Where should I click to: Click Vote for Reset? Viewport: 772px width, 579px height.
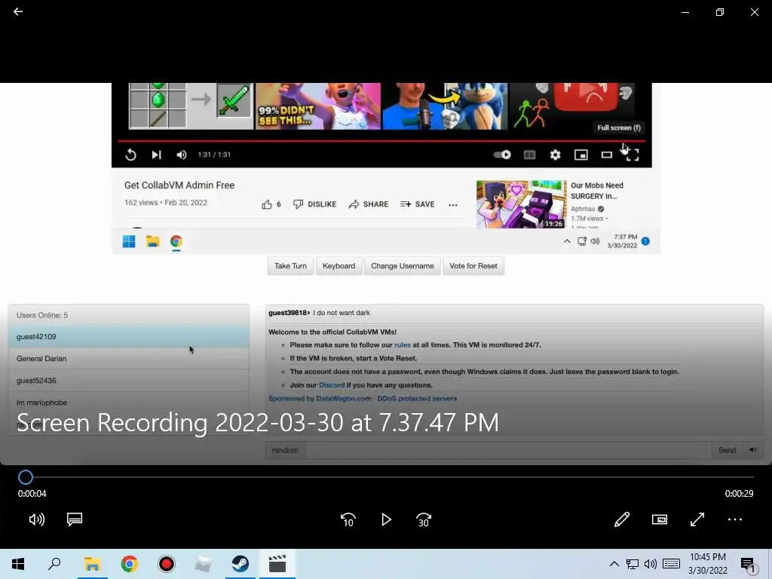(x=473, y=266)
